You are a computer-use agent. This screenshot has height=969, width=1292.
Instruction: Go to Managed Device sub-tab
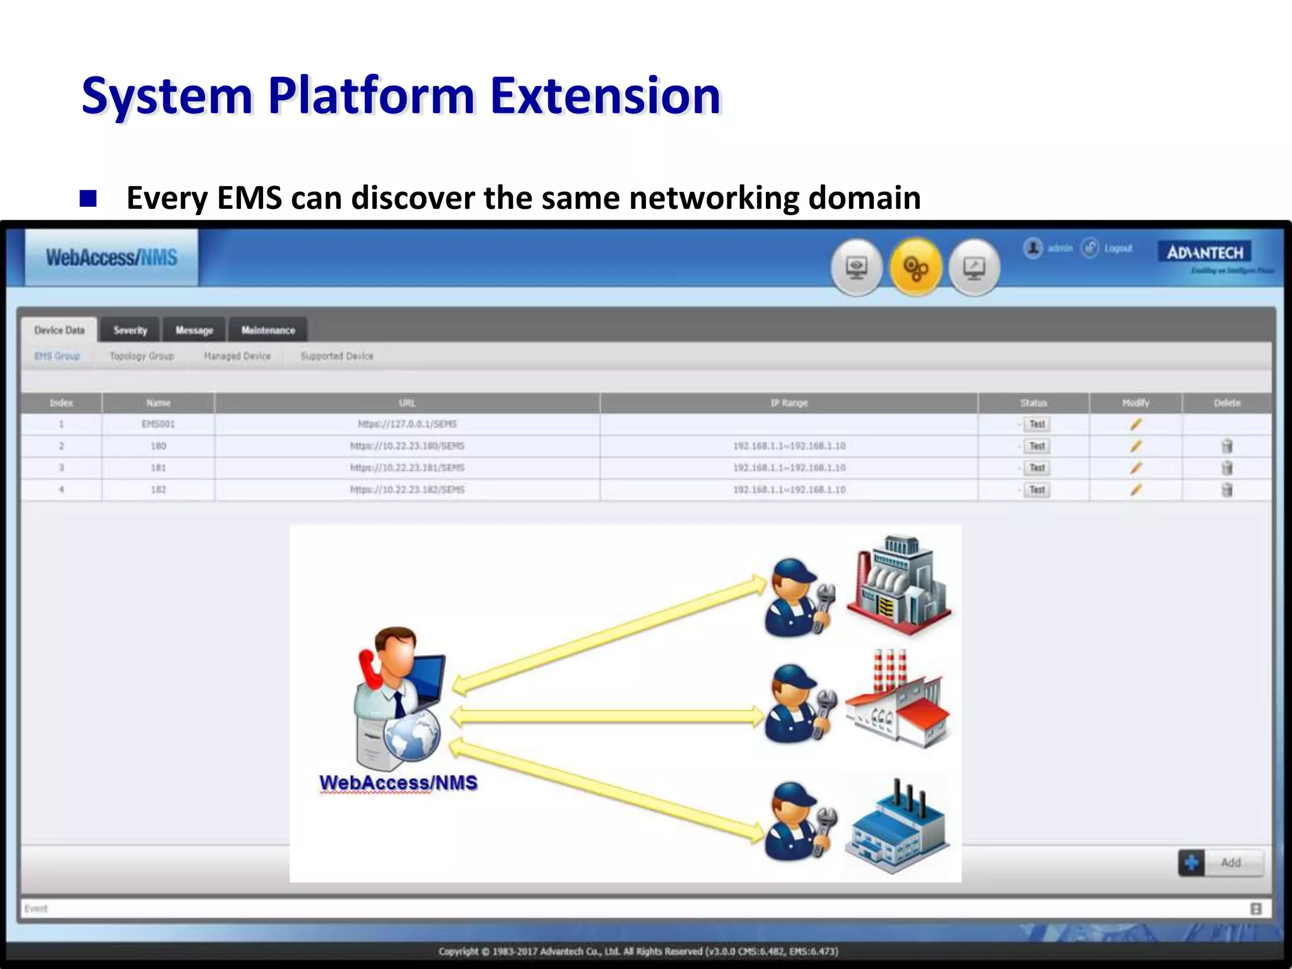237,356
